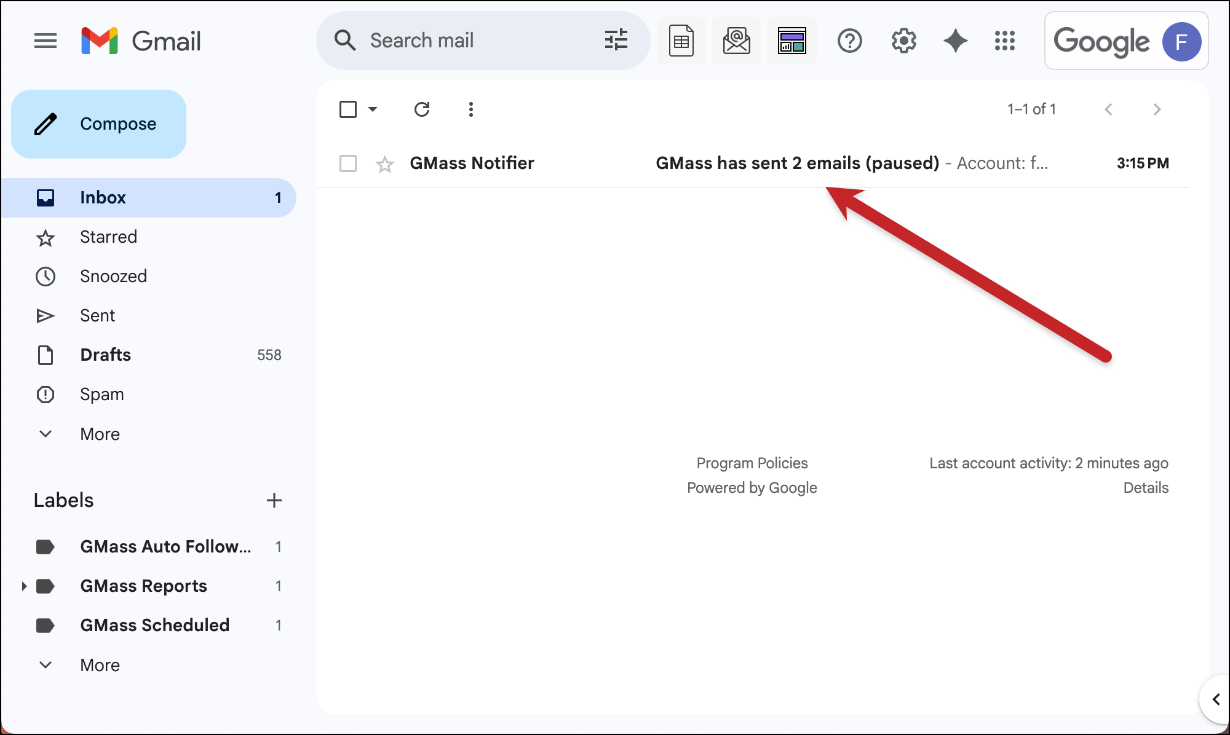Open GMass dashboard icon in toolbar
1230x735 pixels.
(x=792, y=41)
